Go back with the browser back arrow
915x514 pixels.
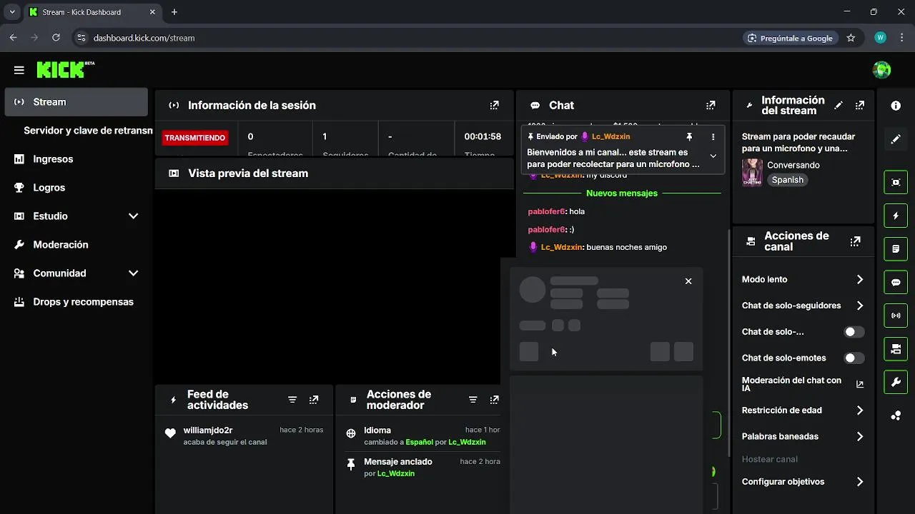click(x=13, y=38)
